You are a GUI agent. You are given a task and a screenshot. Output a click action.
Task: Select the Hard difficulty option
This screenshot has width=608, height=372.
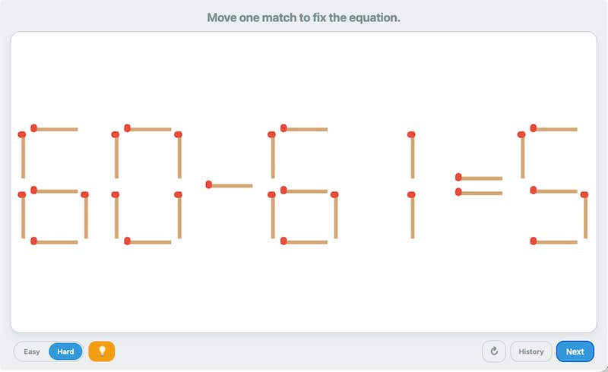coord(66,352)
